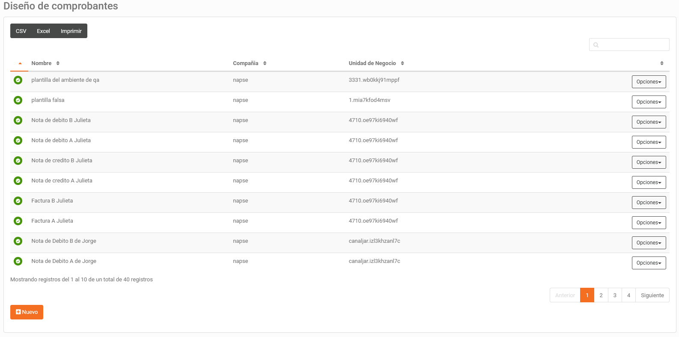
Task: Click name Factura A Julieta
Action: 52,221
